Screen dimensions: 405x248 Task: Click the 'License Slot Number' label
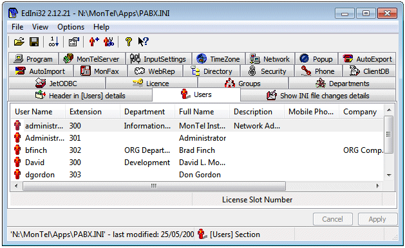[x=258, y=200]
